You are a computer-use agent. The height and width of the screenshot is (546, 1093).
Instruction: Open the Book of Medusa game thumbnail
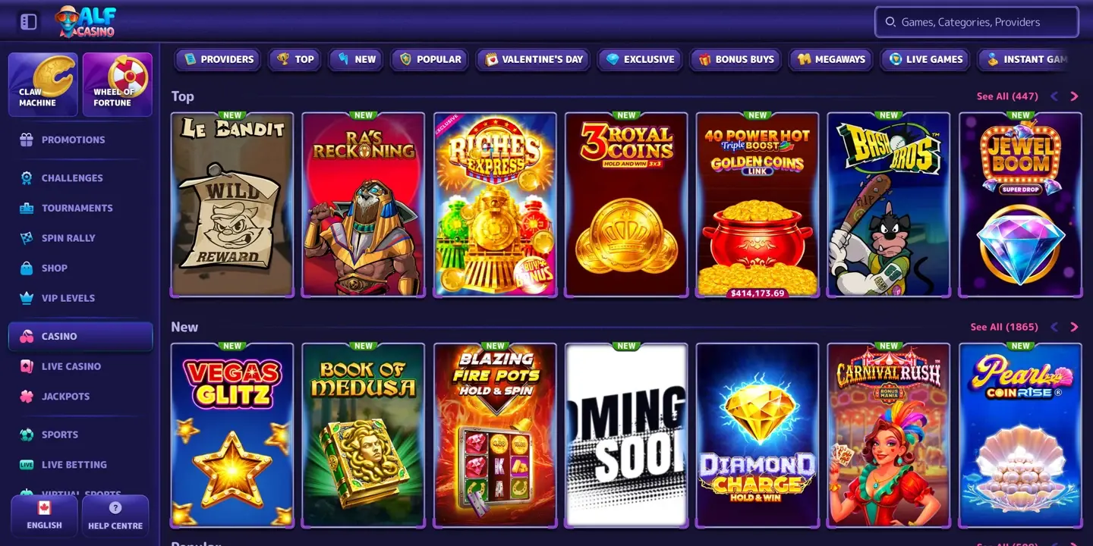click(x=364, y=435)
